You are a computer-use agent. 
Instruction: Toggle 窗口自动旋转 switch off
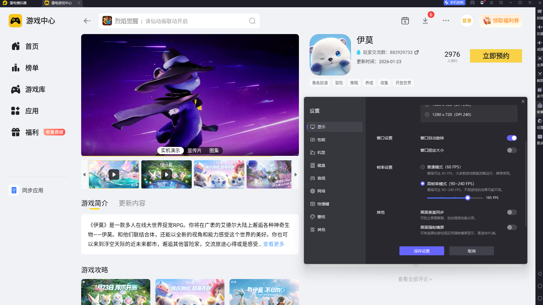tap(512, 138)
